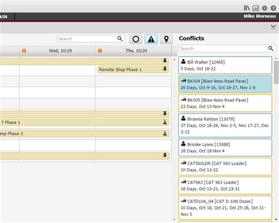This screenshot has width=279, height=223.
Task: Toggle the map location pin button
Action: (x=167, y=39)
